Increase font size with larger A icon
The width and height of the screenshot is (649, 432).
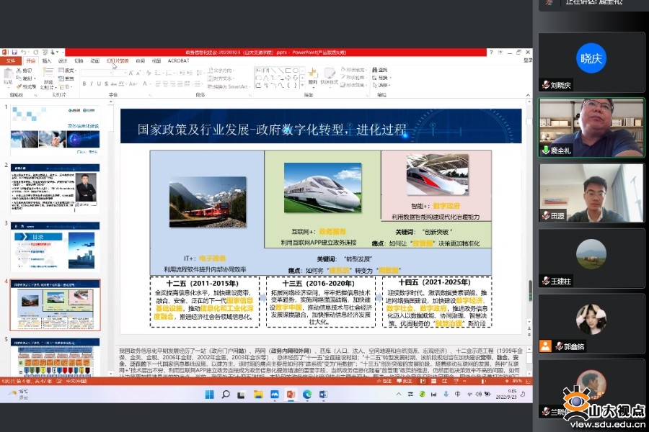point(131,73)
